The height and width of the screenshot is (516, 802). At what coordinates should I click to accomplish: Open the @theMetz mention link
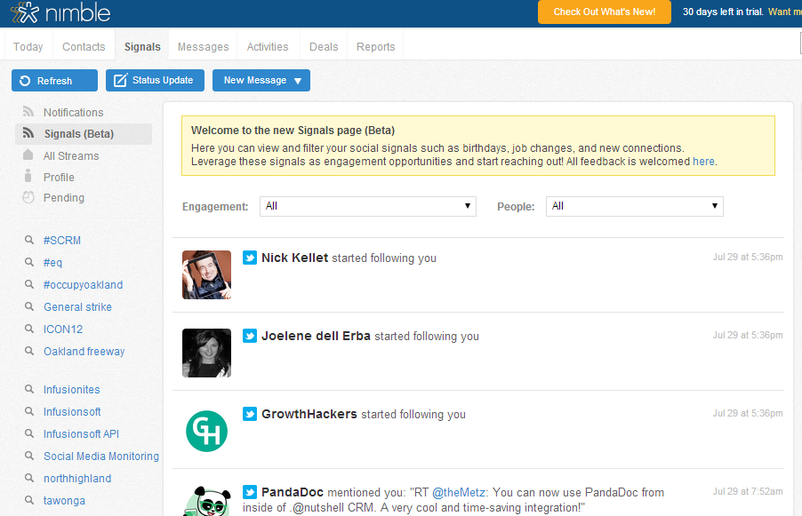459,493
